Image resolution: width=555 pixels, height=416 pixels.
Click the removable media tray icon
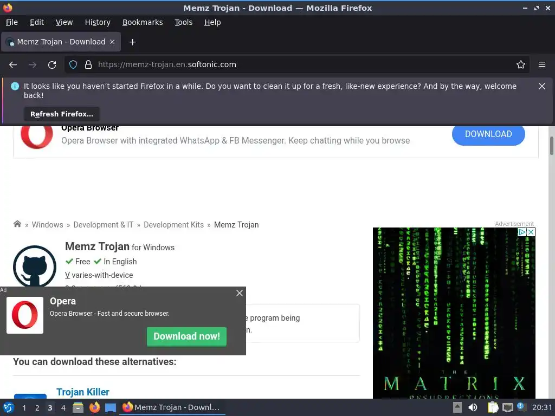(x=457, y=407)
